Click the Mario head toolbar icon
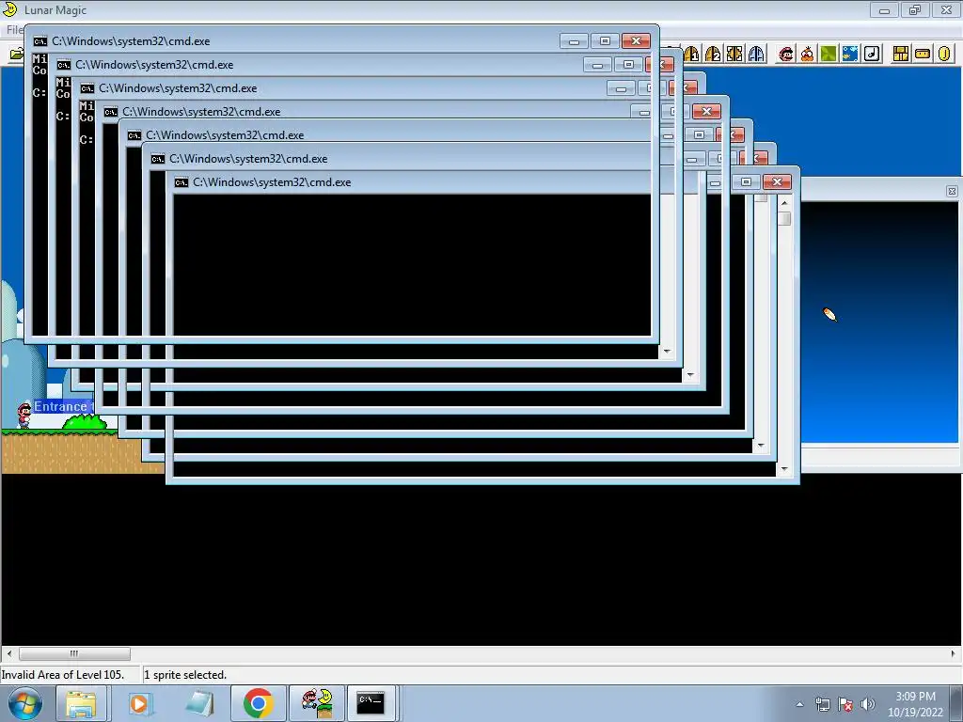This screenshot has height=722, width=963. (x=785, y=54)
